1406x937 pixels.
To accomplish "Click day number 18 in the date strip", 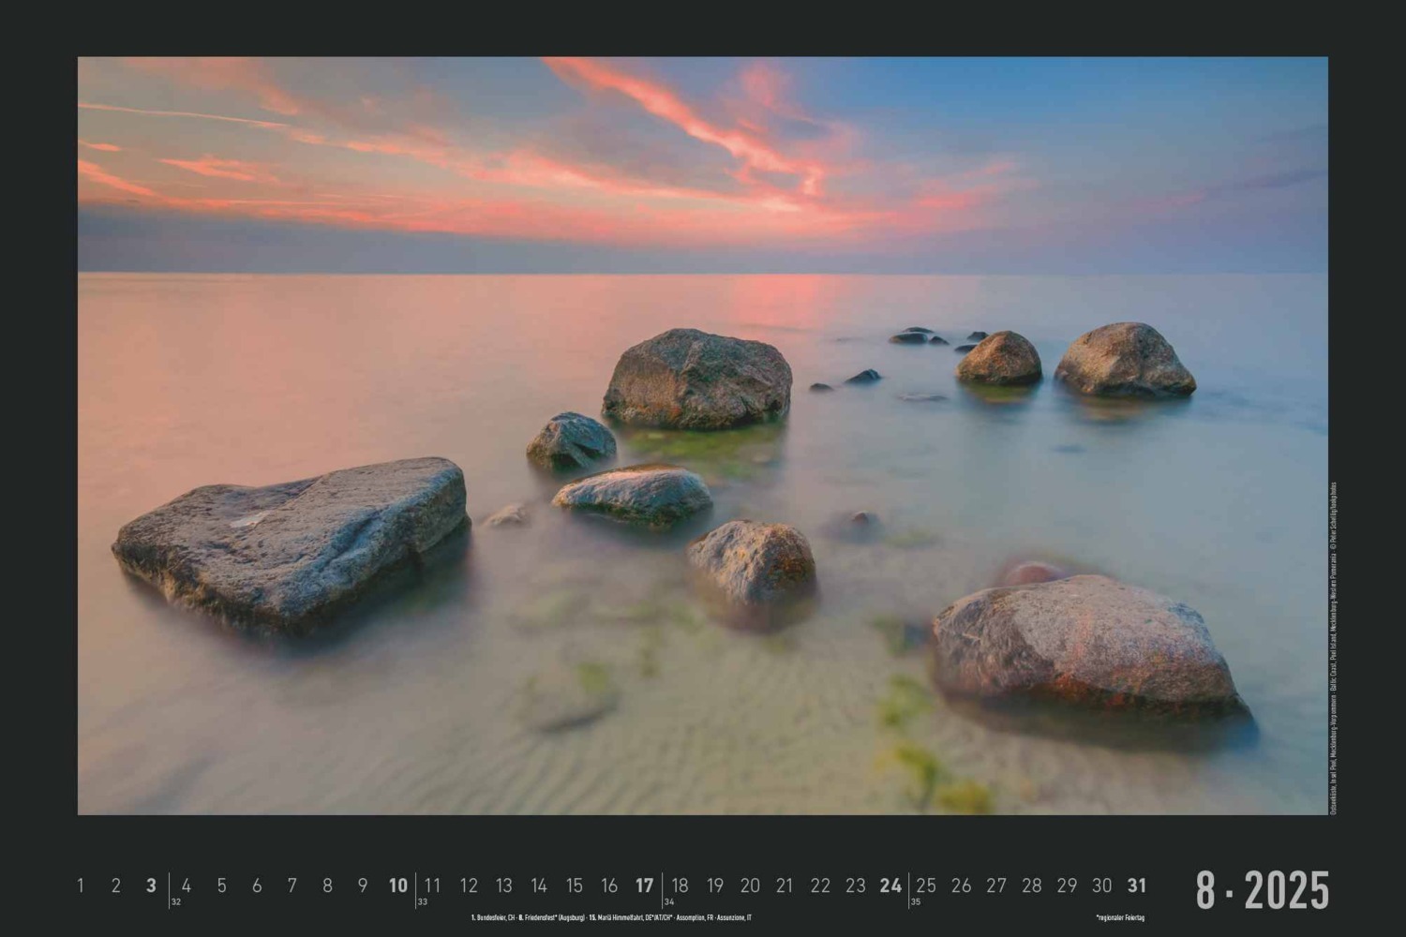I will pyautogui.click(x=680, y=885).
